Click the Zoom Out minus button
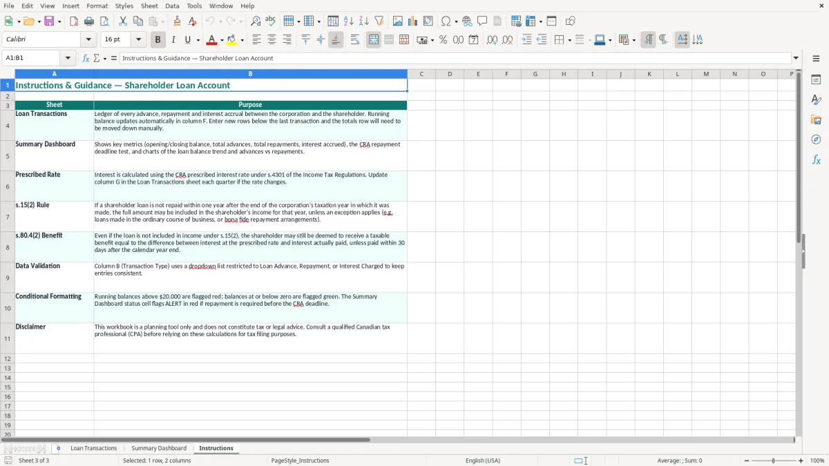Viewport: 829px width, 466px height. click(747, 460)
